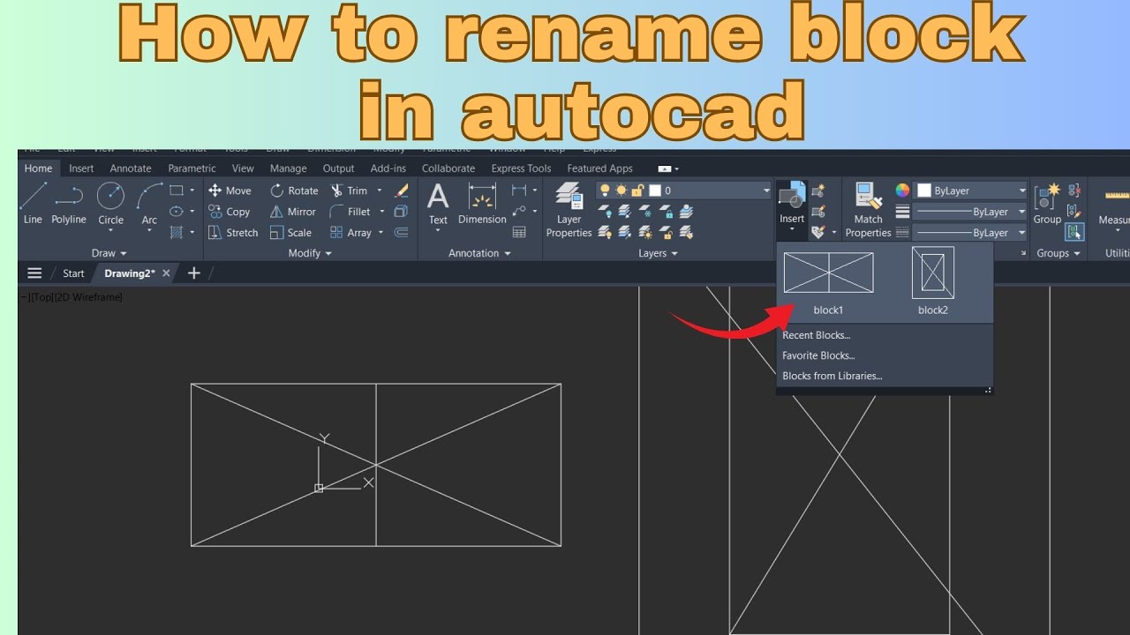The height and width of the screenshot is (635, 1130).
Task: Toggle layer freeze sun icon in layer box
Action: point(621,190)
